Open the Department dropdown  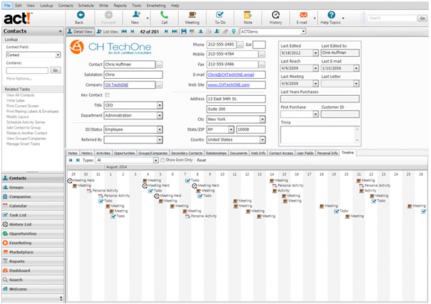pos(160,115)
